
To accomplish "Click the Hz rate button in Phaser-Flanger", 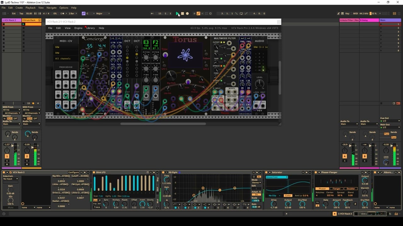I will pos(317,202).
